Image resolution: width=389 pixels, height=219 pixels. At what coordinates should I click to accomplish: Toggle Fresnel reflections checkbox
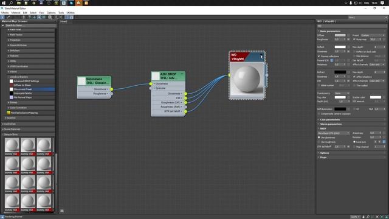pos(318,57)
